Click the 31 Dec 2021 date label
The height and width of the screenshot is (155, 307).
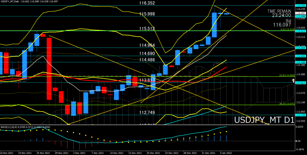(x=208, y=153)
